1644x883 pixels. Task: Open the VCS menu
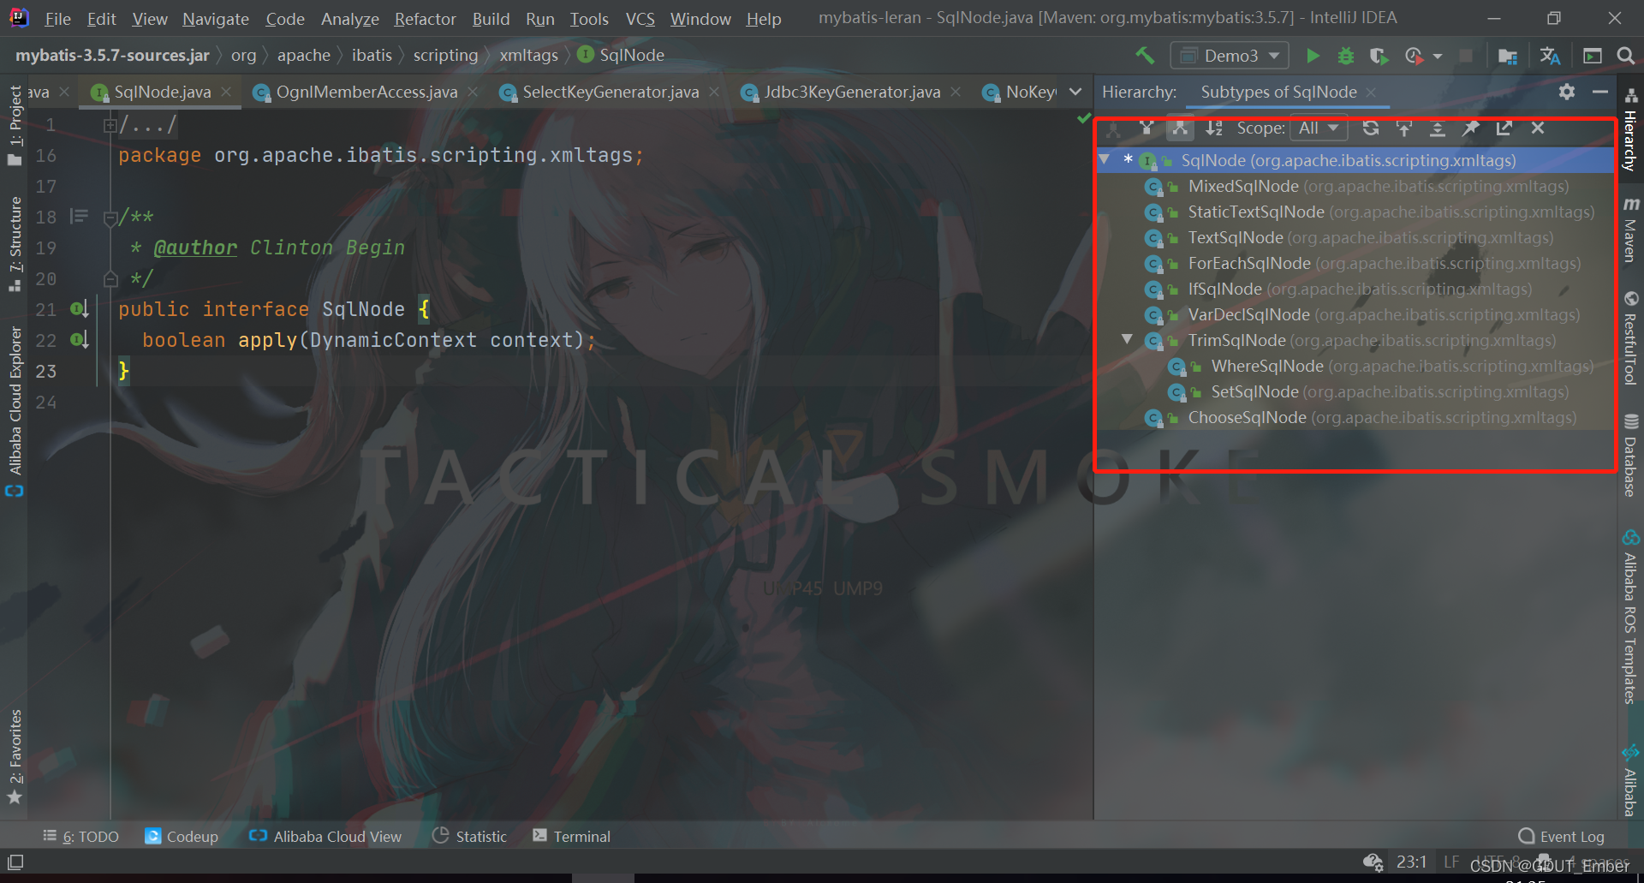[x=640, y=19]
